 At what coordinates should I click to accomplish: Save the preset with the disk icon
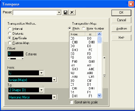(x=66, y=12)
